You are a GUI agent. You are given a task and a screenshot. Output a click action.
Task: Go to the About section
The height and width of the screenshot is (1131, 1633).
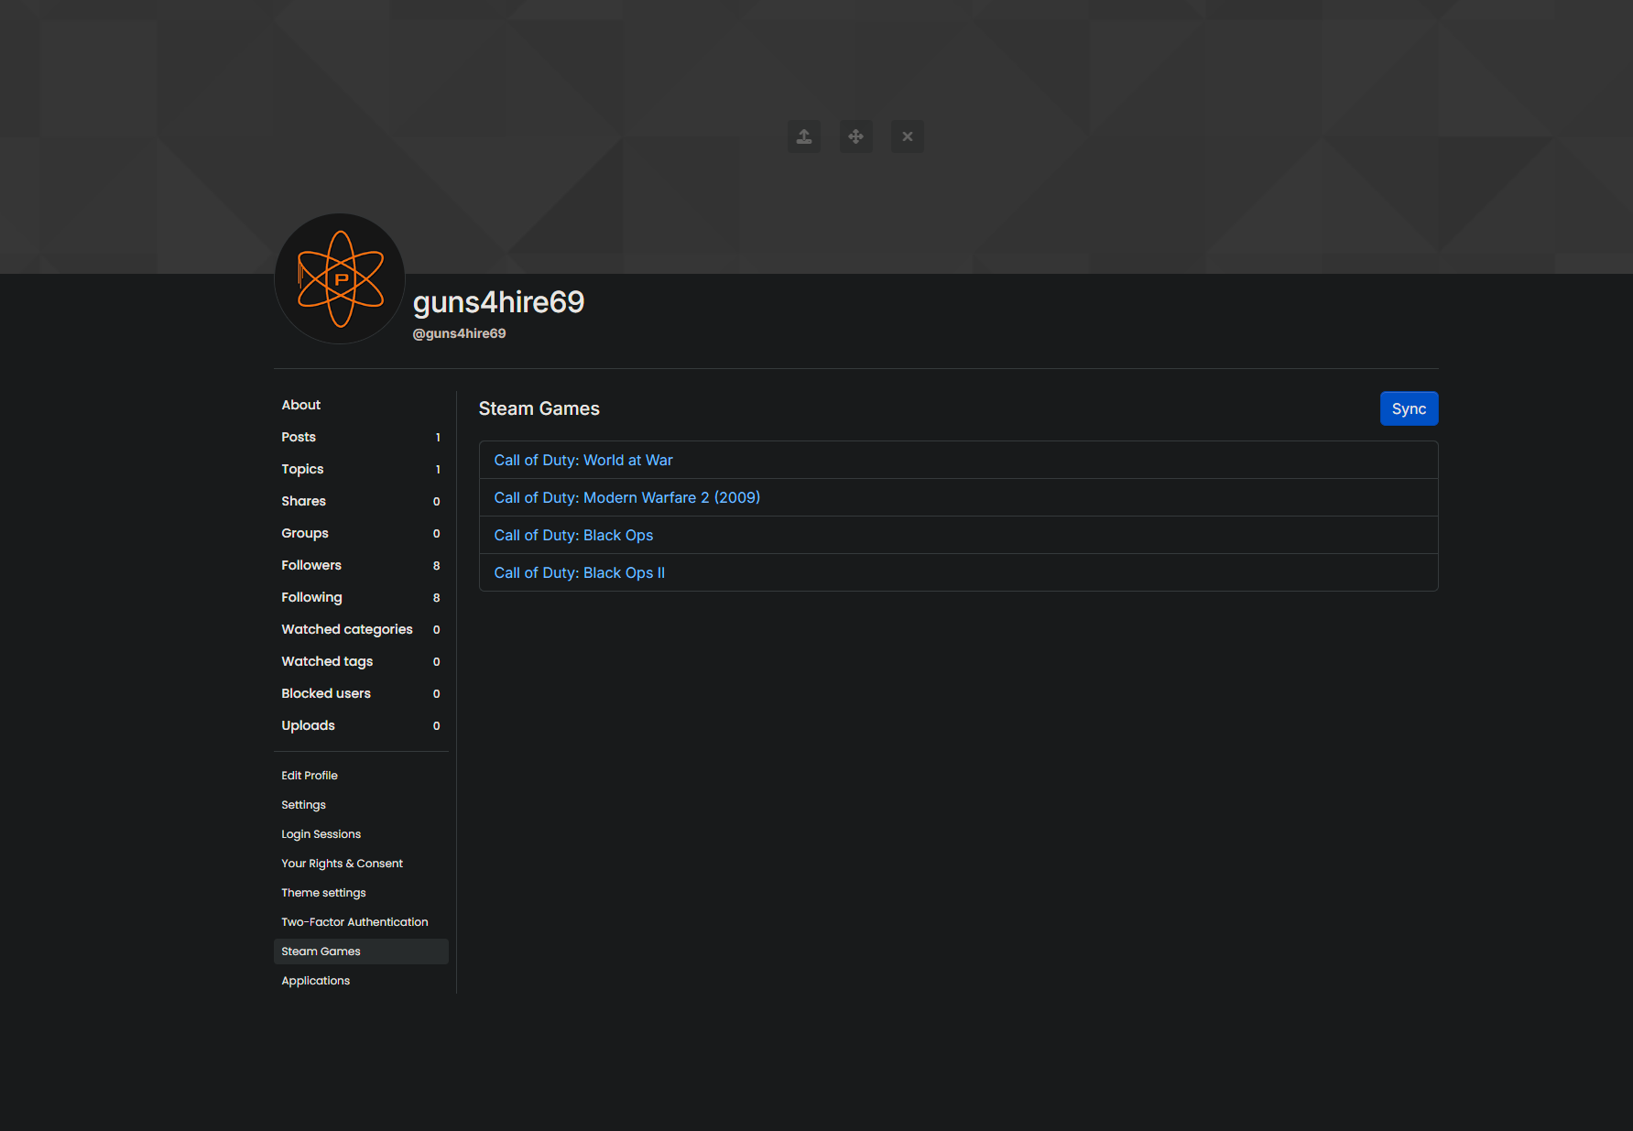(x=301, y=405)
